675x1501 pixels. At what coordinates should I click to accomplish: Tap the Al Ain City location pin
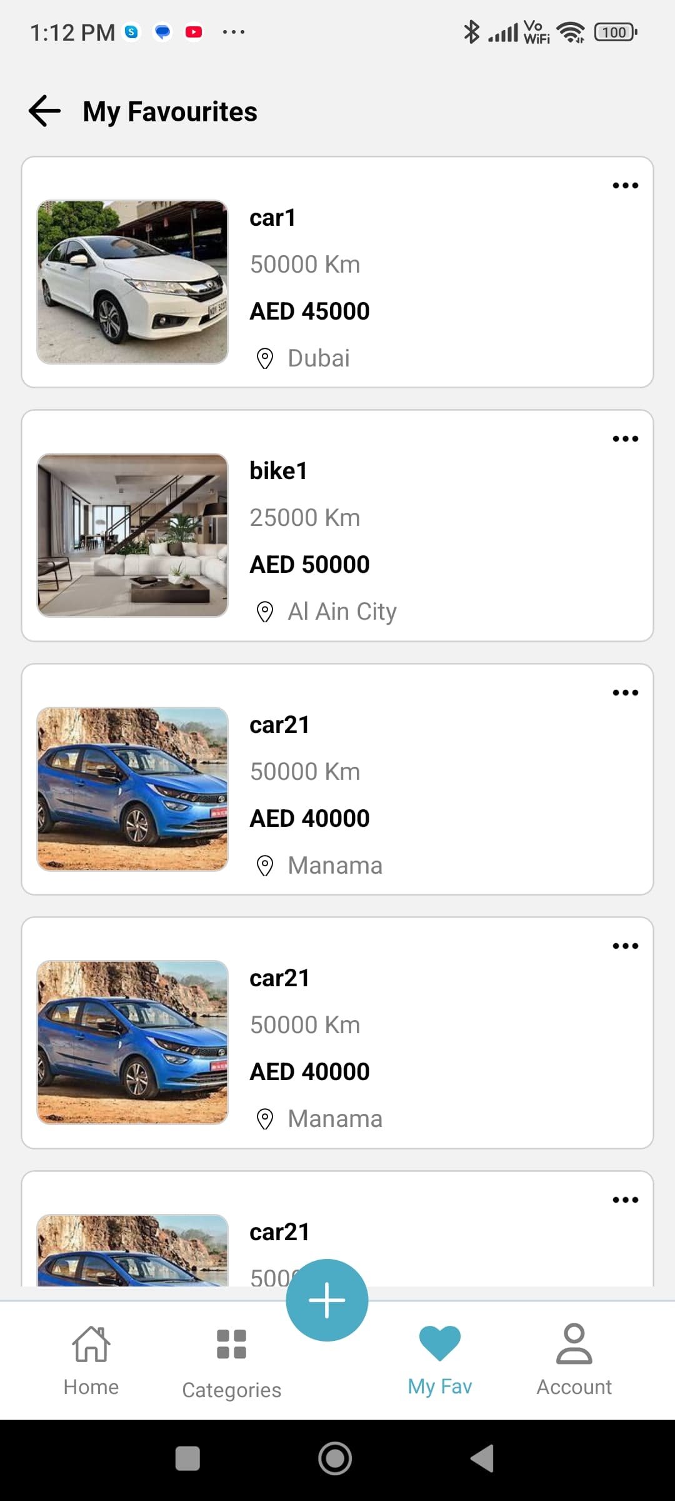coord(265,612)
